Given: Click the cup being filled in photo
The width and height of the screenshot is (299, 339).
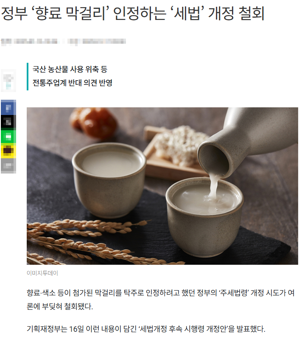Looking at the screenshot, I should (x=204, y=217).
